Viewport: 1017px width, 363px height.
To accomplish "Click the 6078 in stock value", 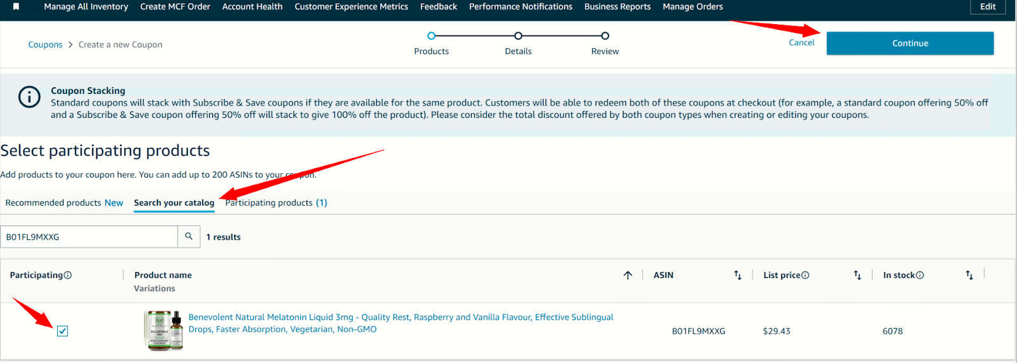I will [x=892, y=331].
